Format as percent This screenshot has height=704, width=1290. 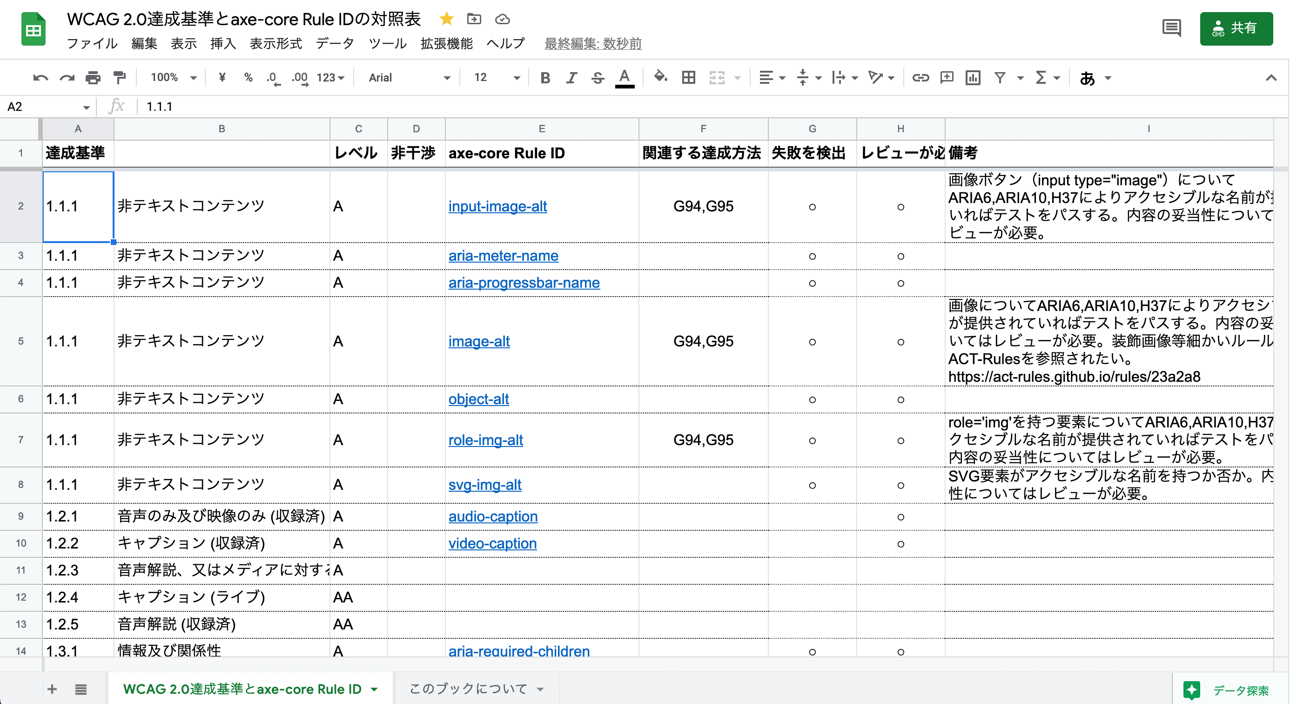(x=248, y=78)
